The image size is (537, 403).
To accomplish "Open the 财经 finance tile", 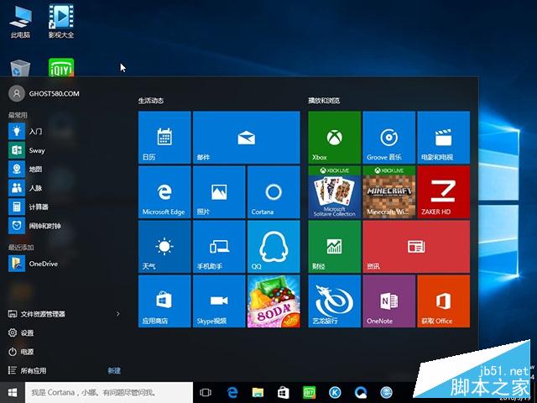I will coord(334,247).
